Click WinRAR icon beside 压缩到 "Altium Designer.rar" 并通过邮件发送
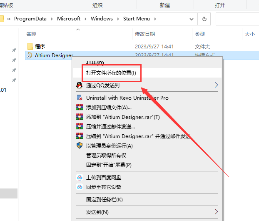 80,136
